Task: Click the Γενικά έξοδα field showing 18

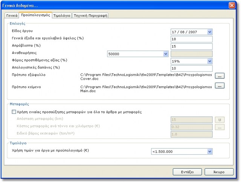Action: 192,39
